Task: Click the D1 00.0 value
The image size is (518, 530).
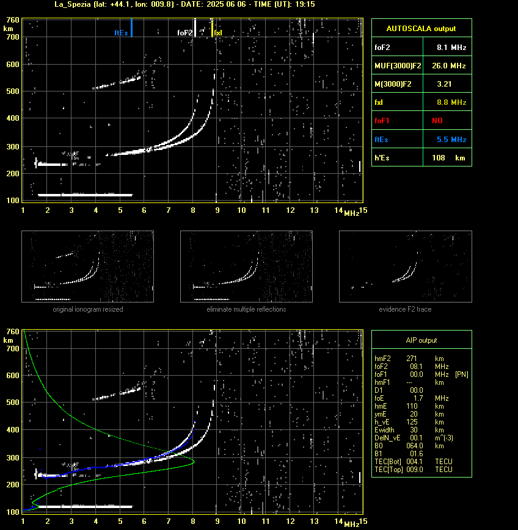Action: click(417, 390)
